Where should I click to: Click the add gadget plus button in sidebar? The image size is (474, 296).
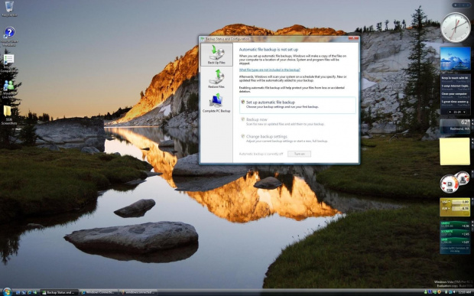[456, 5]
